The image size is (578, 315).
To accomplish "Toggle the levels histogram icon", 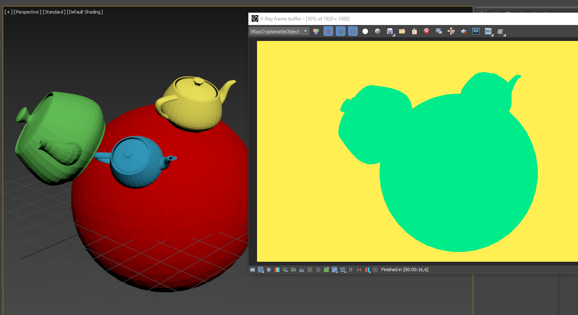I will pos(302,270).
